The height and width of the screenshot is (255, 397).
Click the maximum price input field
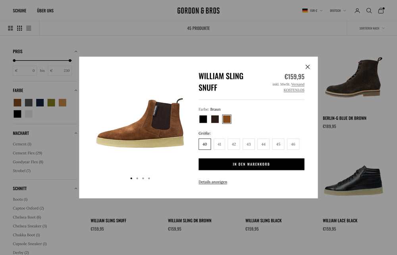click(x=60, y=71)
